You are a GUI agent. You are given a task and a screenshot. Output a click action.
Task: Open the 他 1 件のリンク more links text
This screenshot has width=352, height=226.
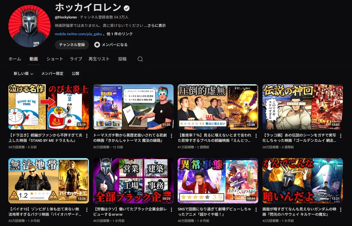point(120,34)
